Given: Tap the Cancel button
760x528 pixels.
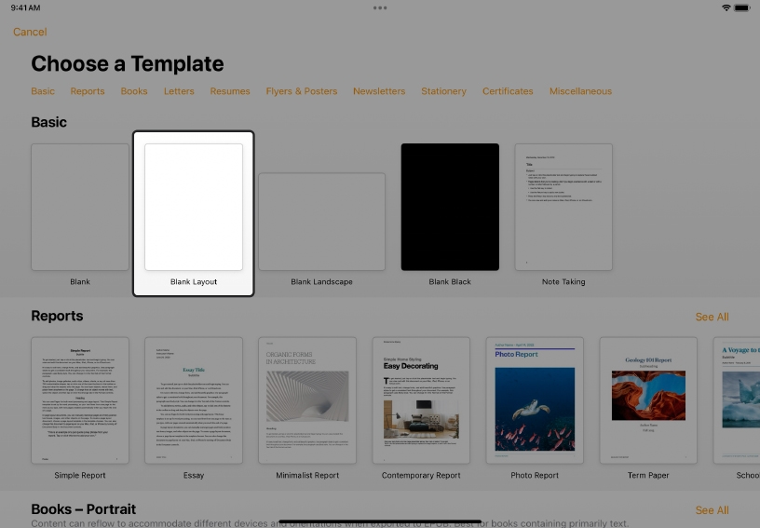Looking at the screenshot, I should [30, 32].
